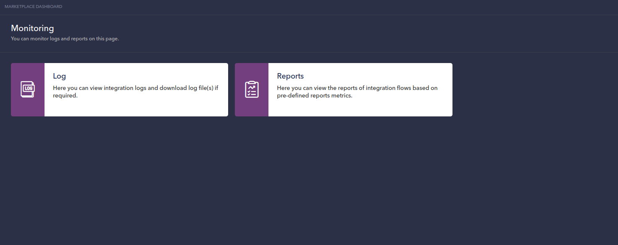The width and height of the screenshot is (618, 245).
Task: Click the Reports clipboard icon
Action: (252, 90)
